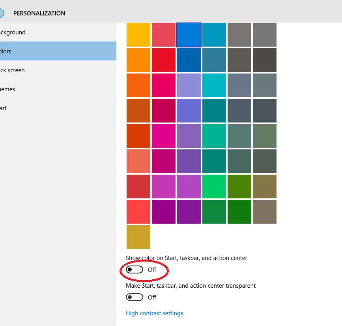Viewport: 342px width, 326px height.
Task: Open High contrast settings link
Action: (x=154, y=313)
